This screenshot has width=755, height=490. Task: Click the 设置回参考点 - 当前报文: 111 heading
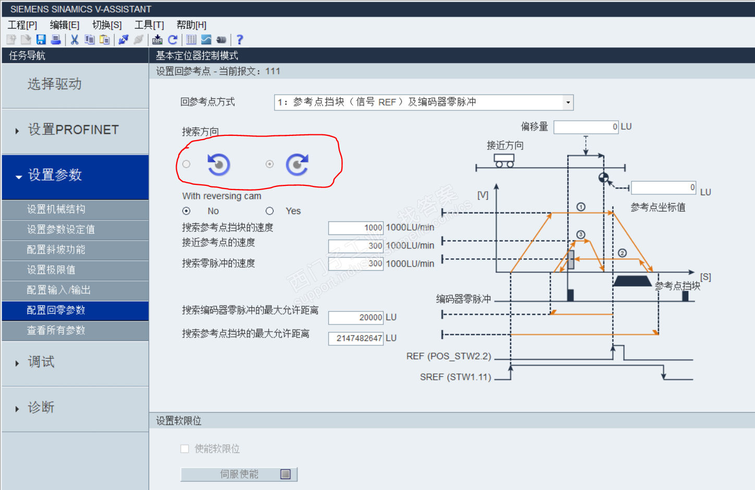pos(218,71)
